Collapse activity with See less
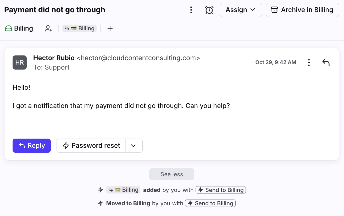 click(x=172, y=174)
